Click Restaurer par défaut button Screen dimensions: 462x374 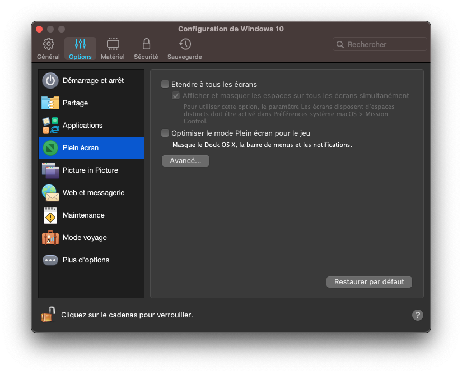(x=369, y=281)
